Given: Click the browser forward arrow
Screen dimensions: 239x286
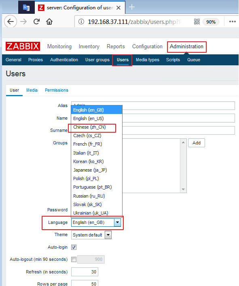Looking at the screenshot, I should 23,22.
